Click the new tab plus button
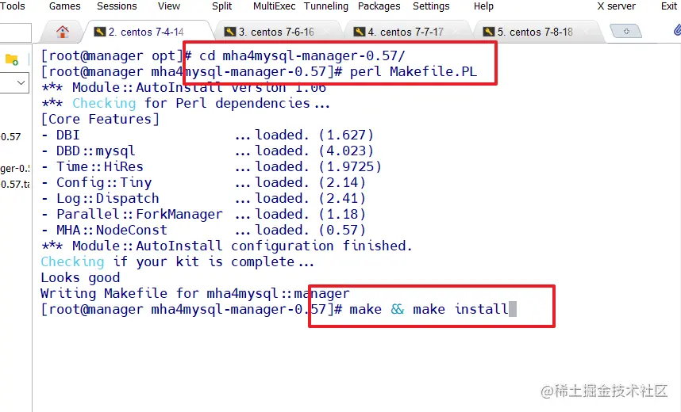This screenshot has width=681, height=412. 626,31
